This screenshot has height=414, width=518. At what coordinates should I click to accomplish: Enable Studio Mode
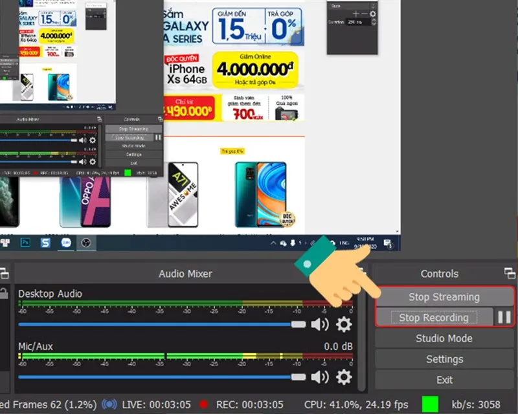tap(444, 338)
